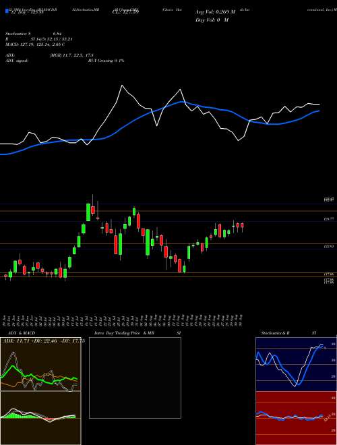Open the MACD histogram mini chart
Viewport: 337px width, 445px height.
point(40,418)
